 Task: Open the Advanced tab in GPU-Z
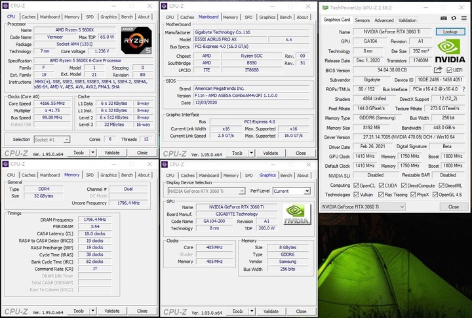point(383,20)
